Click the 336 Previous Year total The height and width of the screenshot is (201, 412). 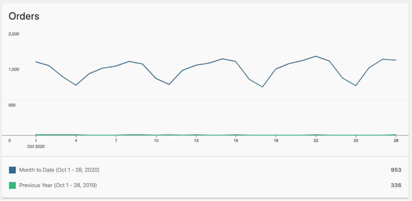pyautogui.click(x=396, y=185)
